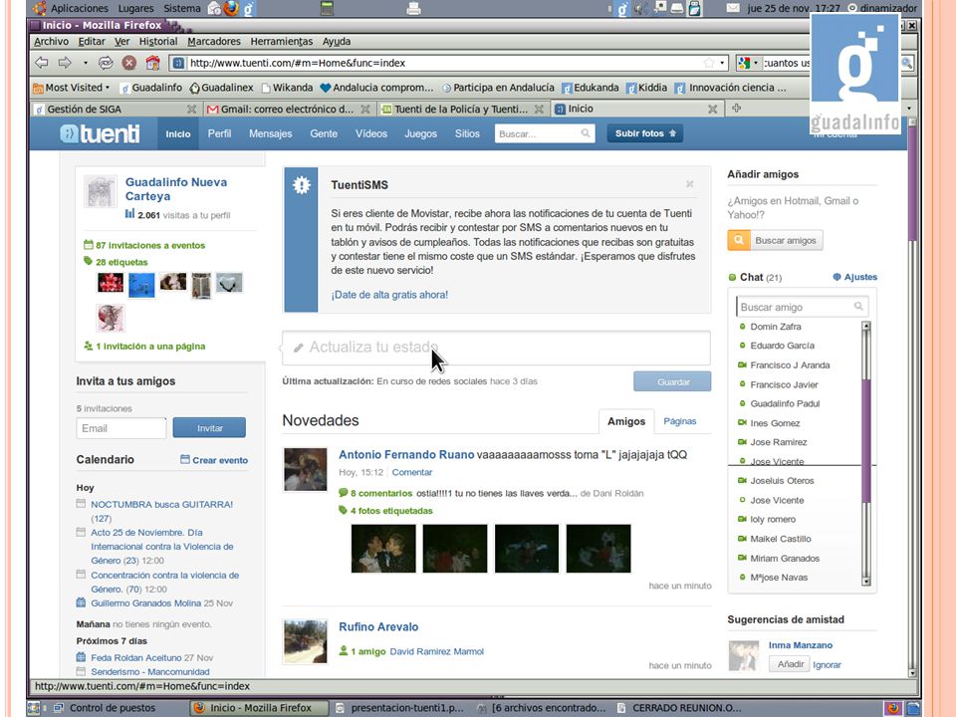Image resolution: width=956 pixels, height=717 pixels.
Task: Open the first tagged photo thumbnail
Action: tap(383, 548)
